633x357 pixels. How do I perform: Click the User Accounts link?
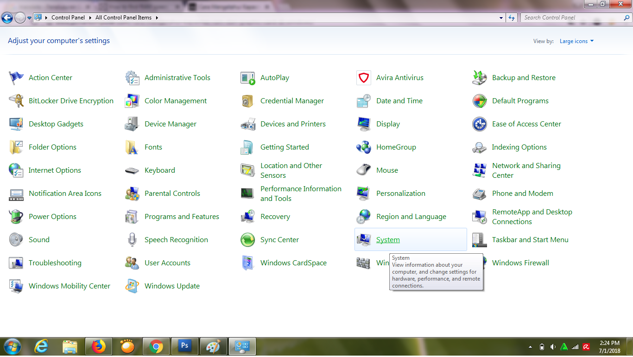(167, 263)
